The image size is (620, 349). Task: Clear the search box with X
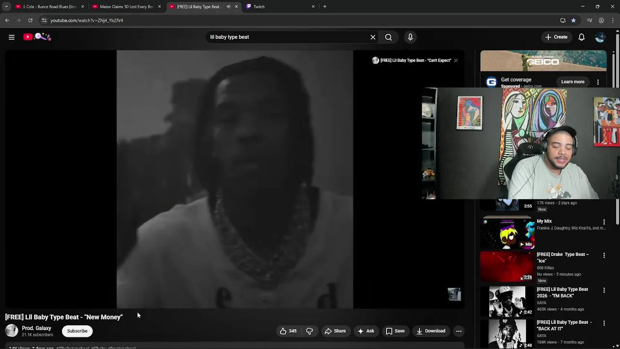pos(373,37)
